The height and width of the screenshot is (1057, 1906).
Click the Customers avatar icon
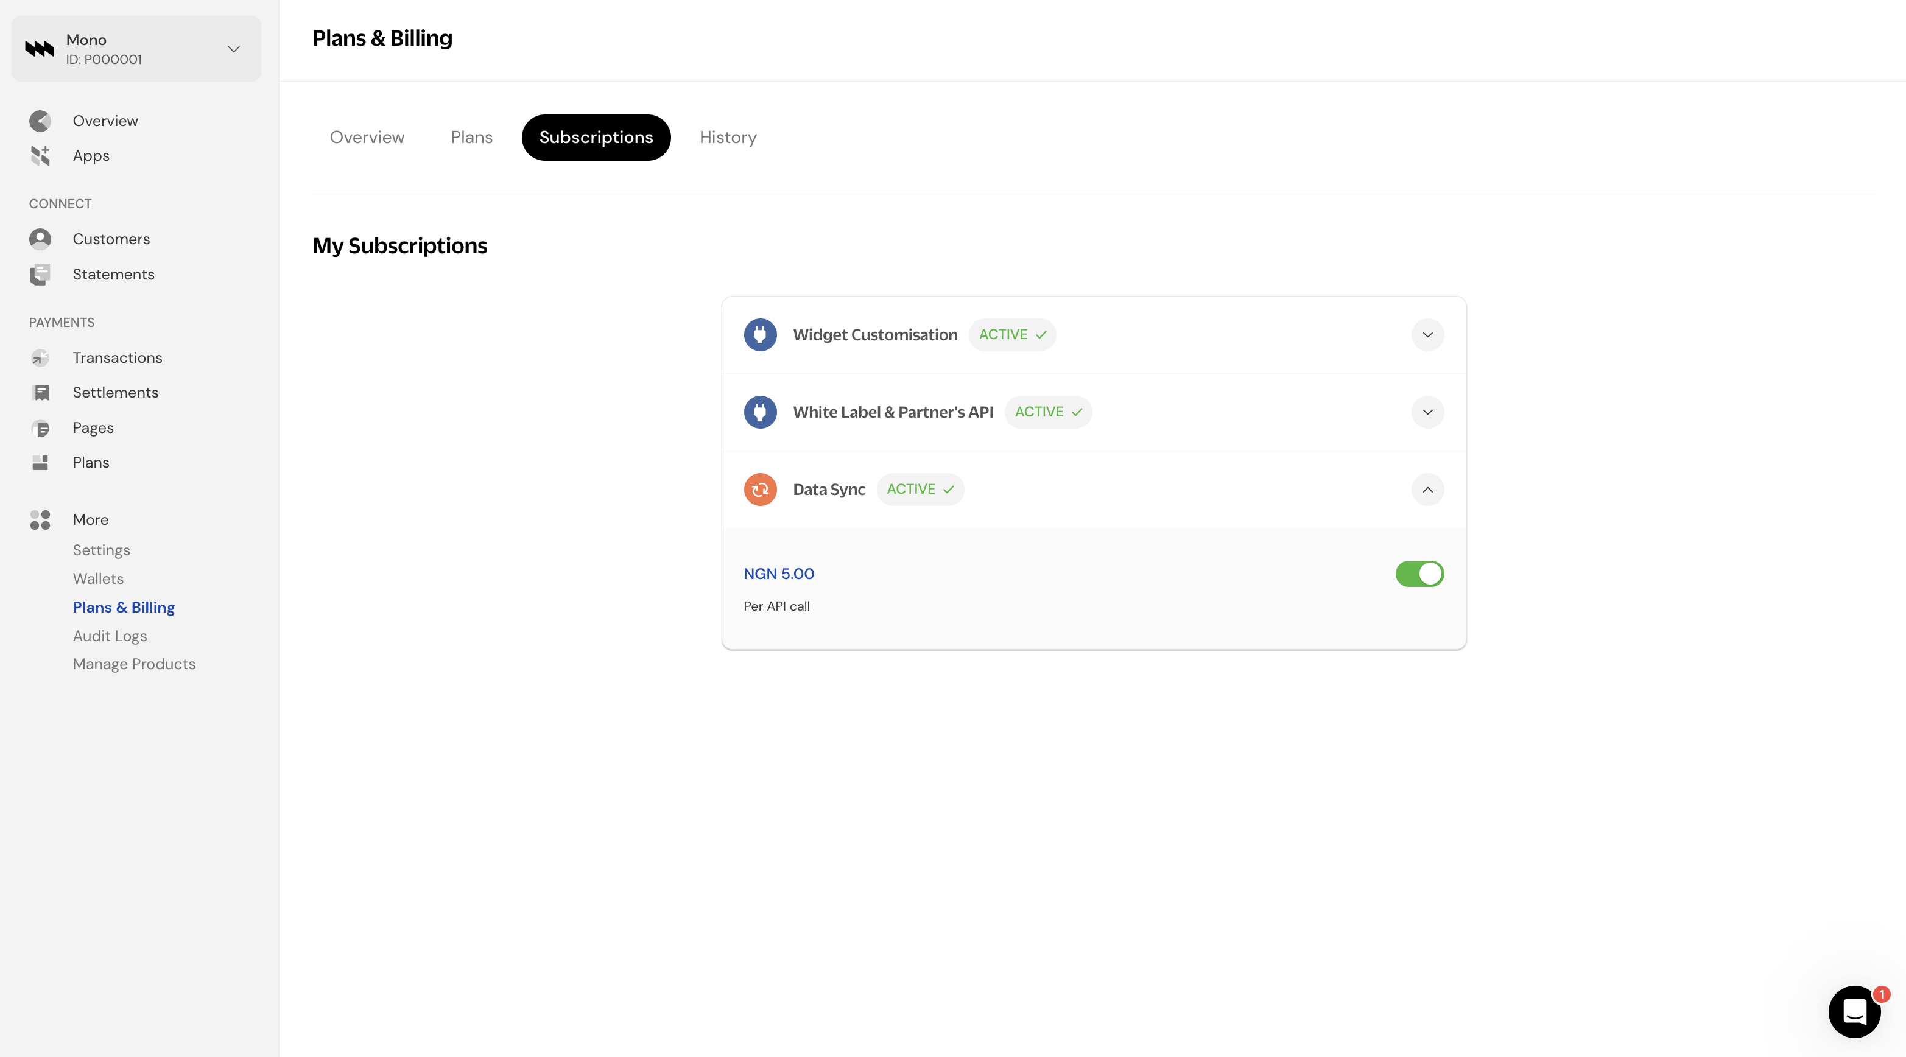(x=40, y=239)
